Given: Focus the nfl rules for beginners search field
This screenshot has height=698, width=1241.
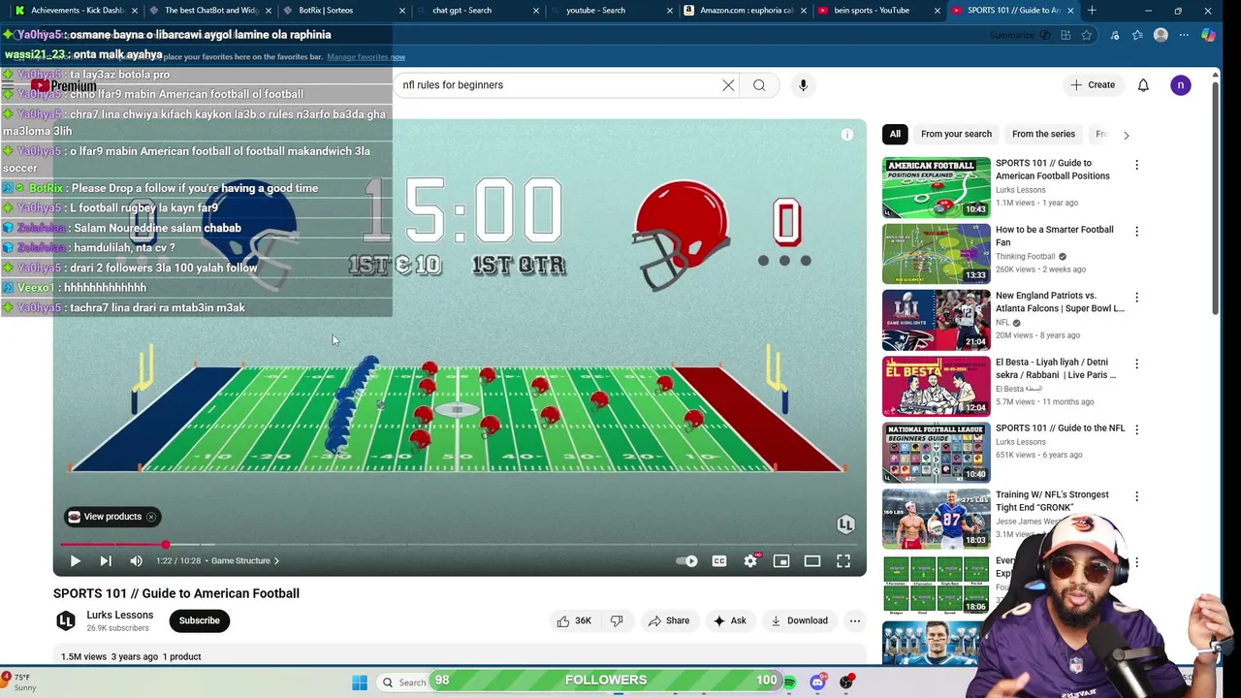Looking at the screenshot, I should [x=557, y=85].
